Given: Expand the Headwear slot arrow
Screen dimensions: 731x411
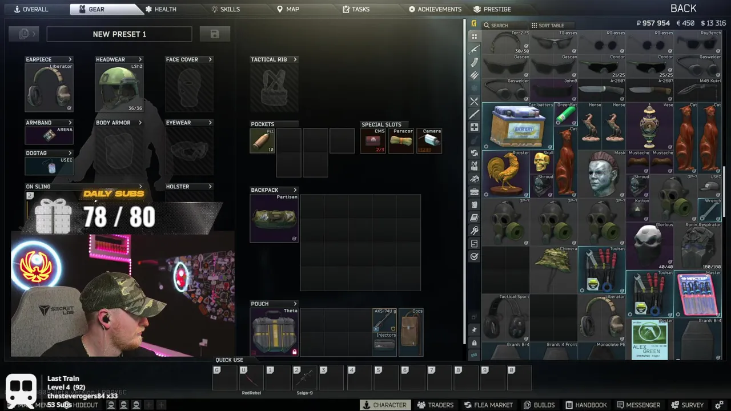Looking at the screenshot, I should click(140, 59).
